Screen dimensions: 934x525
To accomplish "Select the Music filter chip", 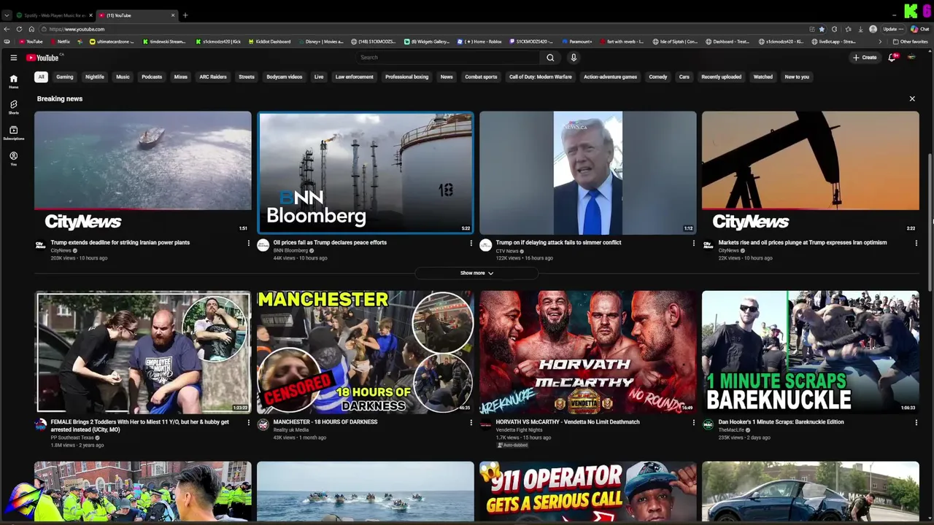I will pos(123,77).
